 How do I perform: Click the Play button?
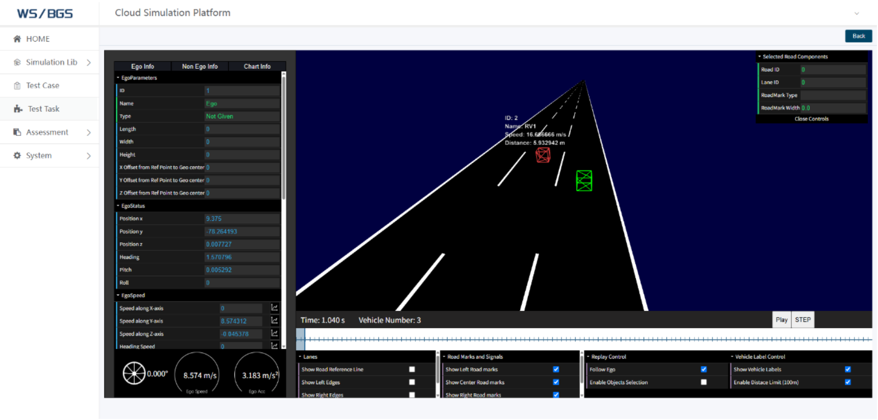click(x=782, y=320)
